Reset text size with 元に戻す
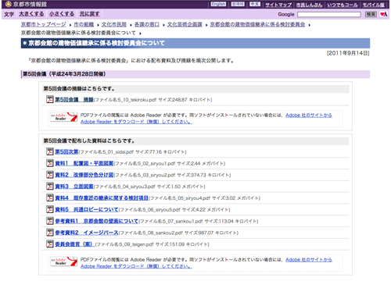The height and width of the screenshot is (281, 391). click(x=89, y=14)
